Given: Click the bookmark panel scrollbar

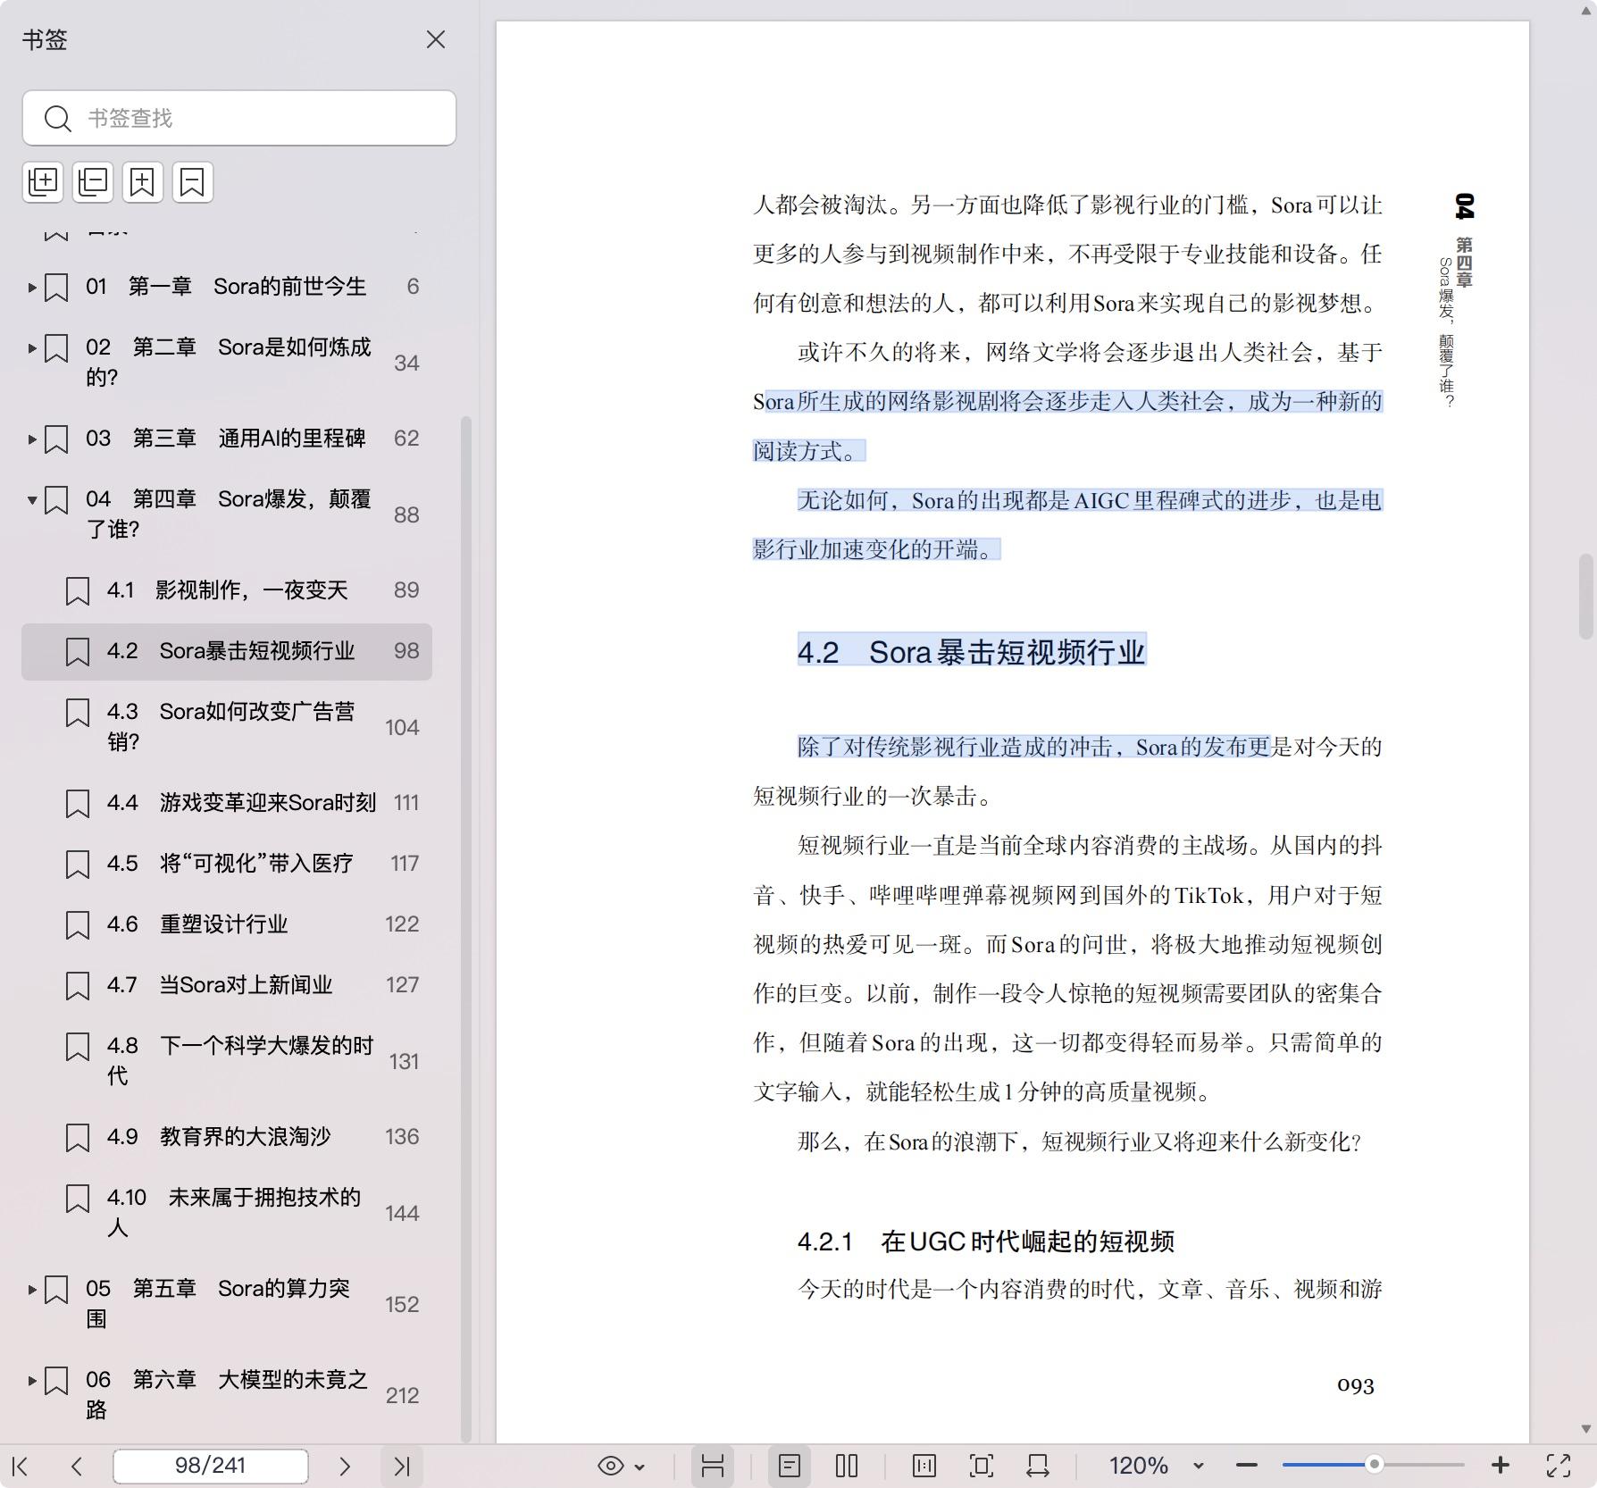Looking at the screenshot, I should [465, 929].
